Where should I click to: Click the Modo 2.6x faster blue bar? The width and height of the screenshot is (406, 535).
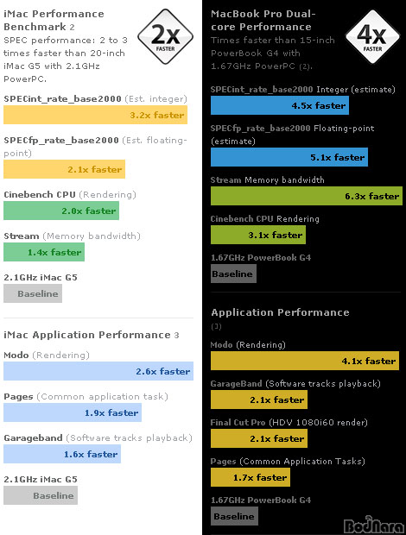pos(98,371)
